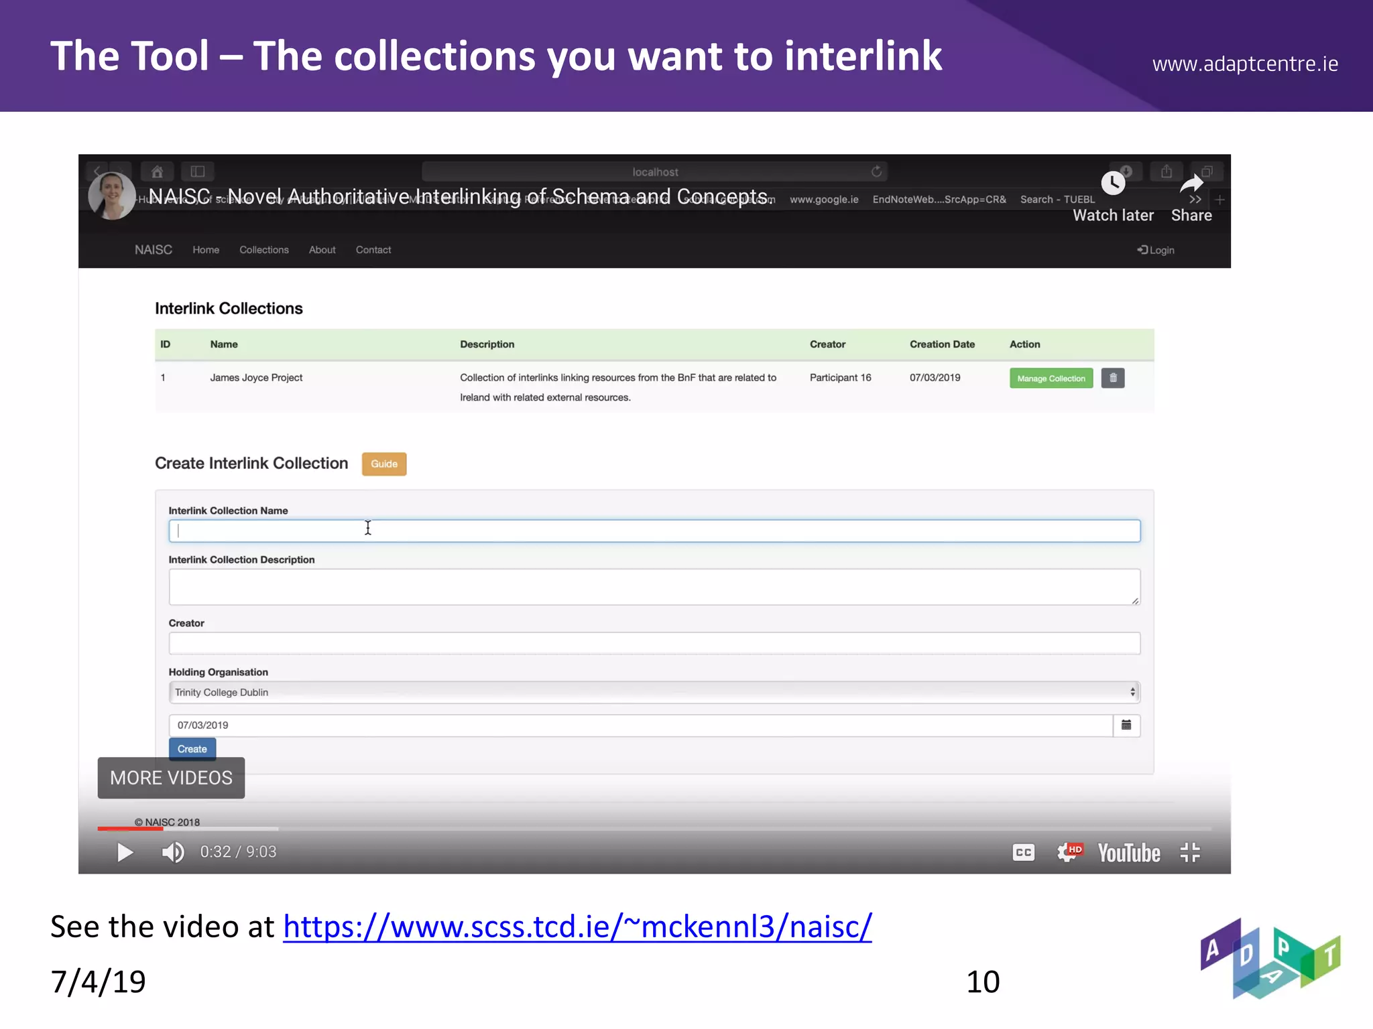The height and width of the screenshot is (1029, 1373).
Task: Focus the Creator input field
Action: click(x=654, y=643)
